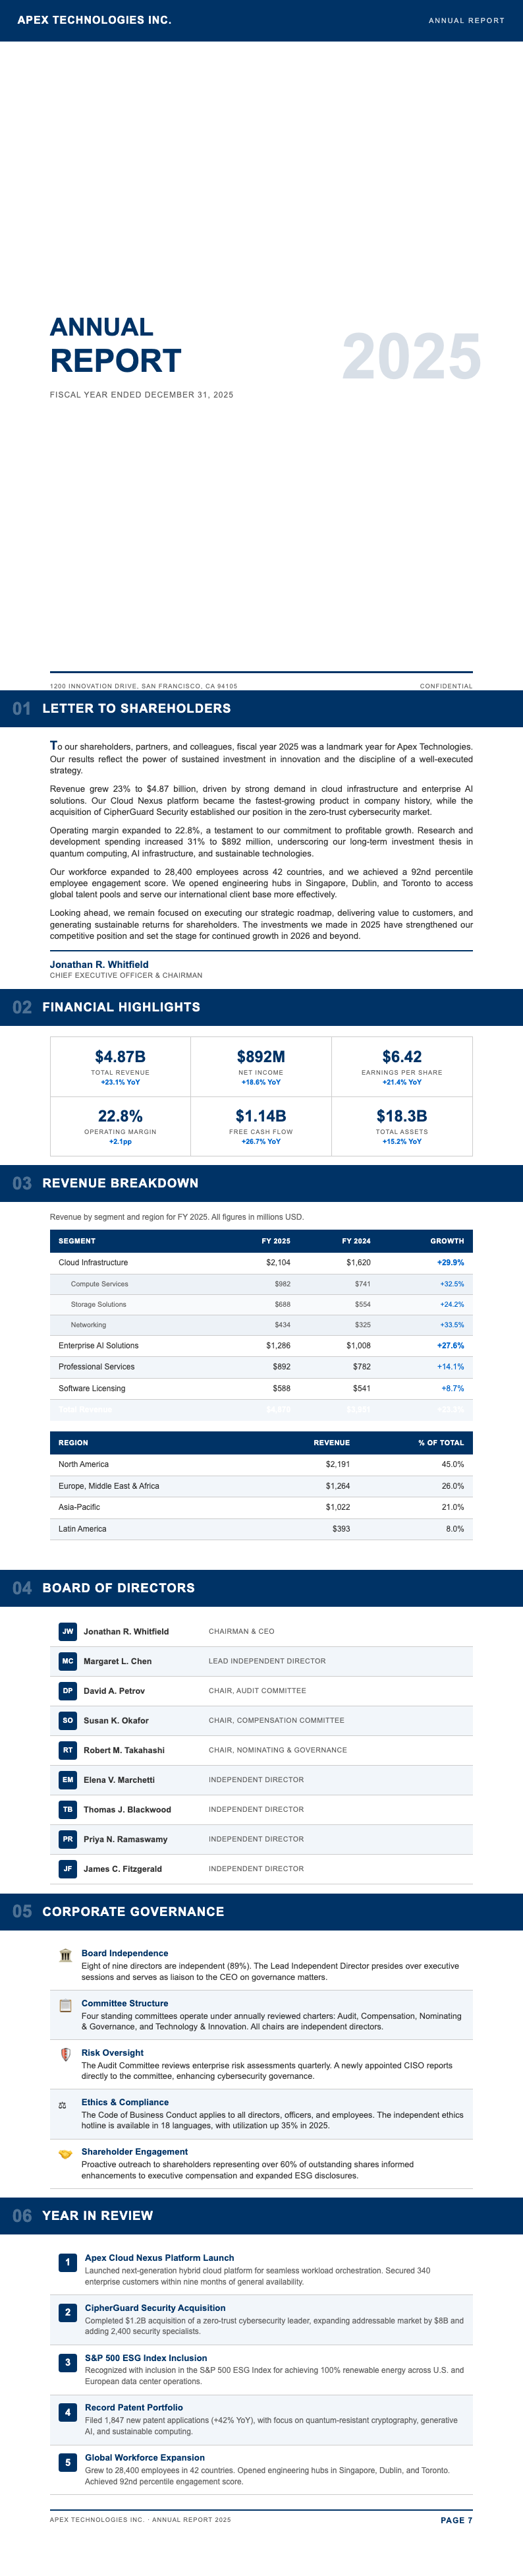
Task: Click the Apex Technologies Inc. header title
Action: (x=94, y=20)
